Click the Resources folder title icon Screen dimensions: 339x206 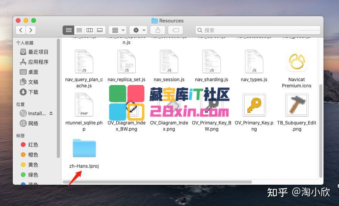pyautogui.click(x=154, y=20)
